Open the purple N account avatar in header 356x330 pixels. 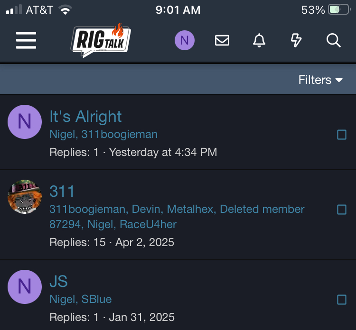coord(184,40)
